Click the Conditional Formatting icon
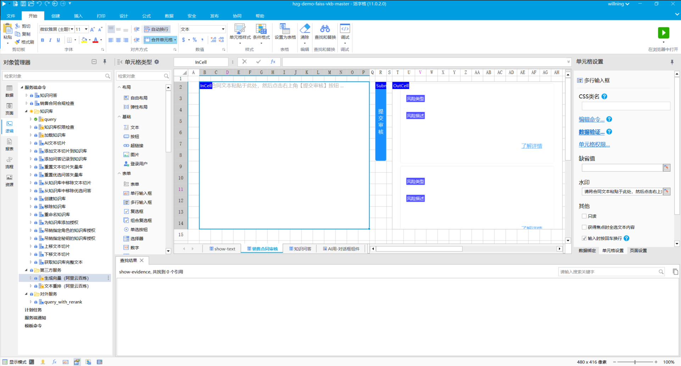681x366 pixels. (x=261, y=29)
